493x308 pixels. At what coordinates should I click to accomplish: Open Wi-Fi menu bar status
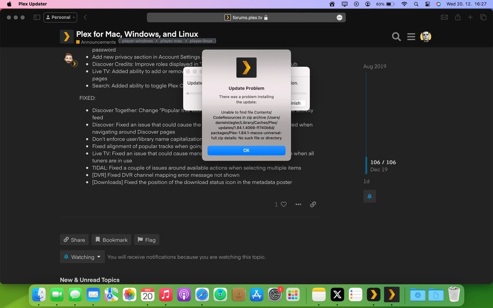404,4
